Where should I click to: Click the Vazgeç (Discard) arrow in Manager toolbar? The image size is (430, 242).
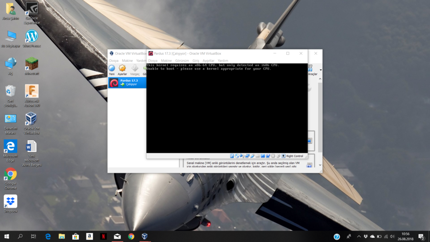135,70
